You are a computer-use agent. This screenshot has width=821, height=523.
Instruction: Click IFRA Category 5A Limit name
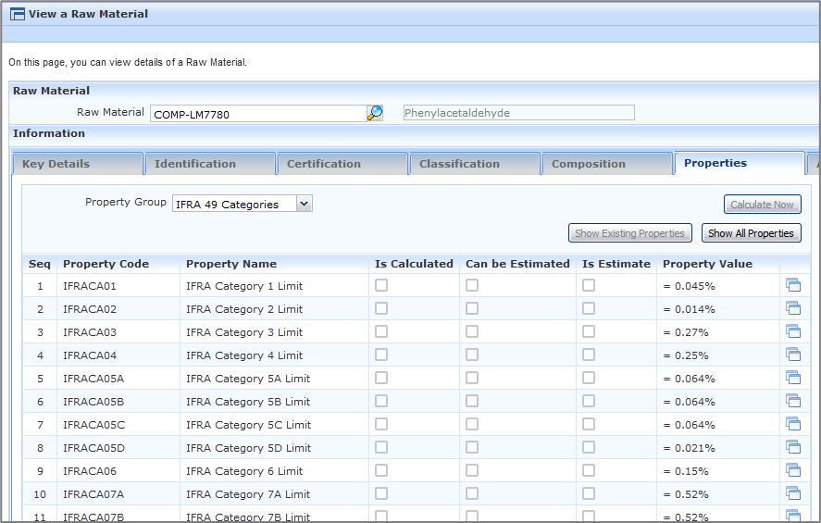(x=248, y=379)
